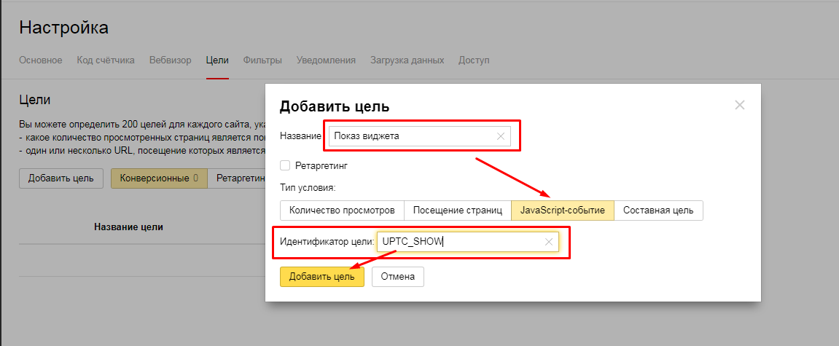
Task: Select the Конверсионные goals filter
Action: point(159,178)
